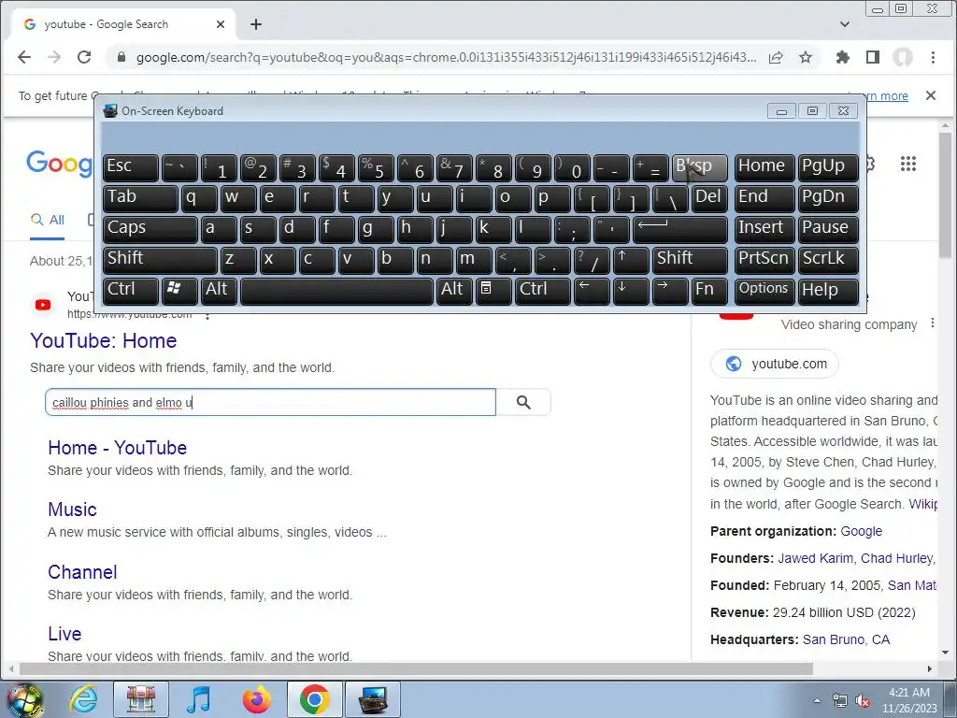Close the youtube Google Search tab
This screenshot has height=718, width=957.
pyautogui.click(x=221, y=24)
